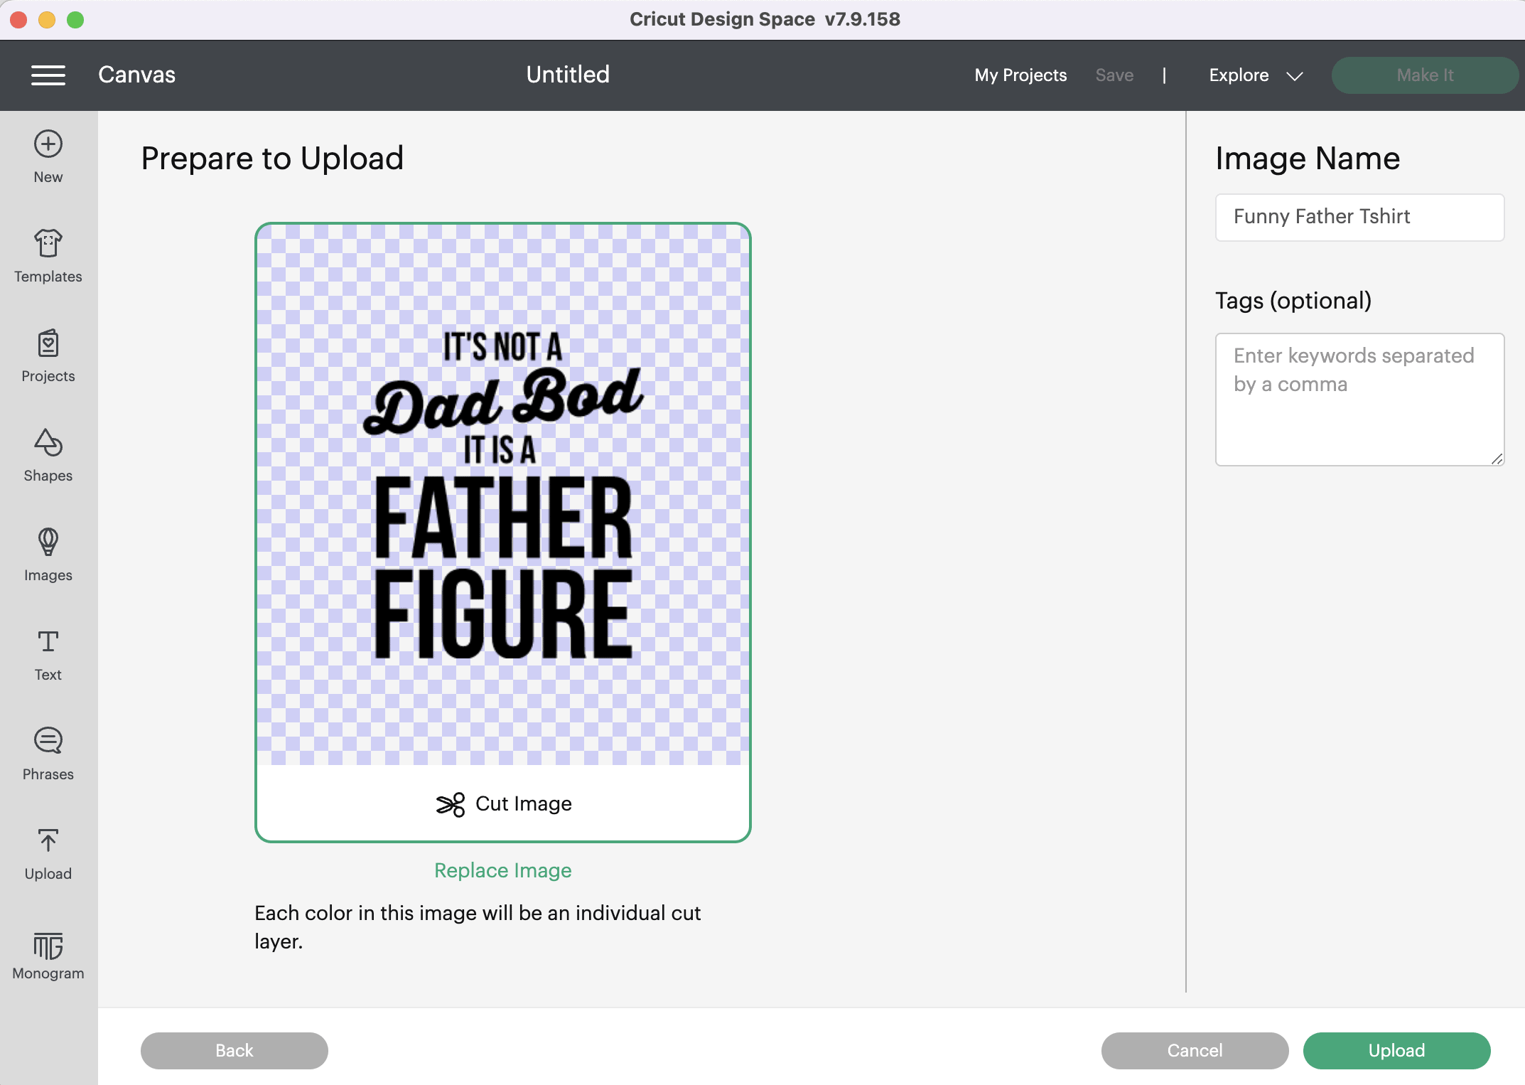Click the macOS green fullscreen button

(x=75, y=20)
